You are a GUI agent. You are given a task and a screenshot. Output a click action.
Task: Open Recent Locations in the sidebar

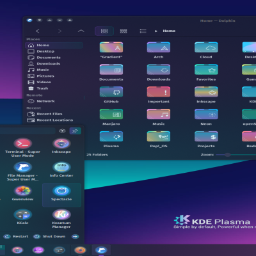pos(54,120)
